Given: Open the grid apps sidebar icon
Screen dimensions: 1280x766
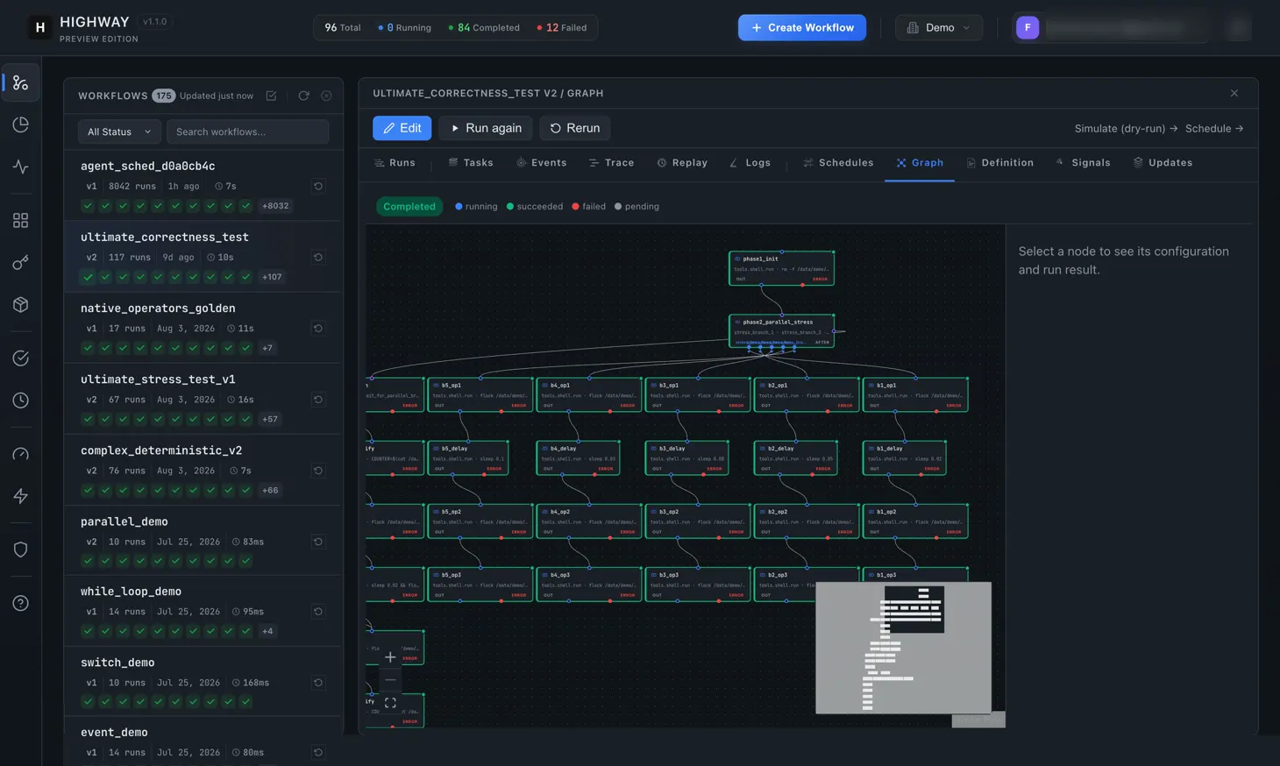Looking at the screenshot, I should click(20, 220).
